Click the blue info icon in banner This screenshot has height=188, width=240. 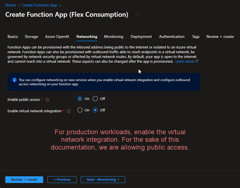(14, 80)
